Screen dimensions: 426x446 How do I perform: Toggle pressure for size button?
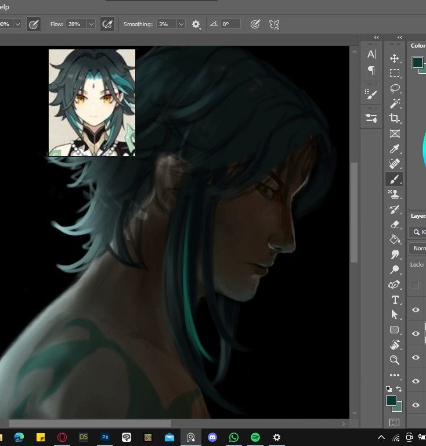coord(255,24)
